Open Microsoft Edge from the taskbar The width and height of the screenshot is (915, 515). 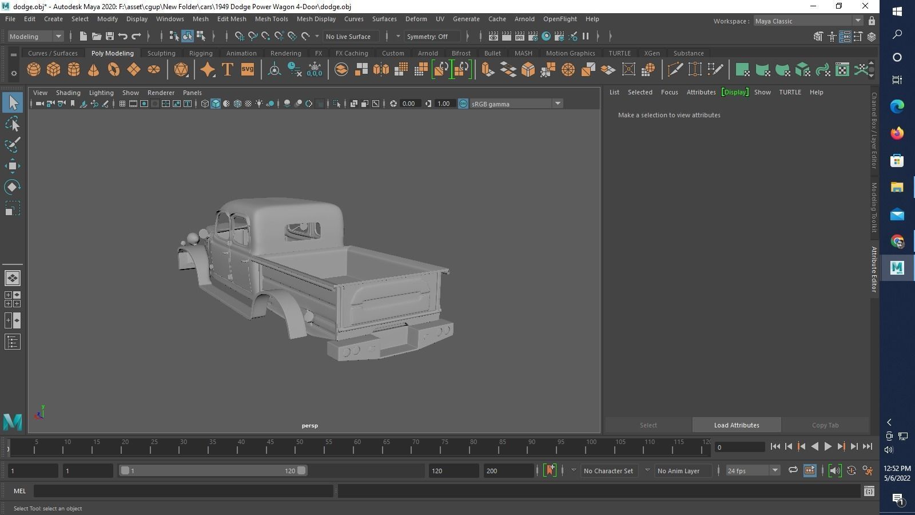coord(897,106)
